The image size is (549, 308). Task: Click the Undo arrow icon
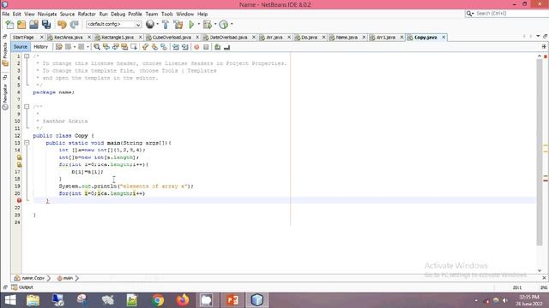click(x=62, y=25)
